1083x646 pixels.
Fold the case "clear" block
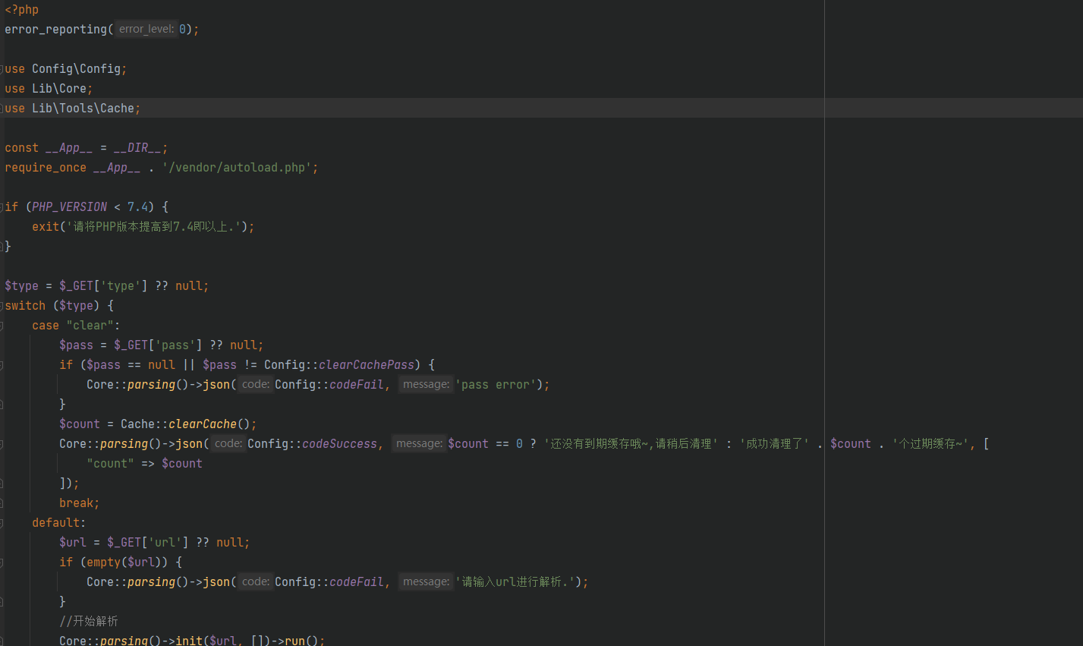pos(2,326)
